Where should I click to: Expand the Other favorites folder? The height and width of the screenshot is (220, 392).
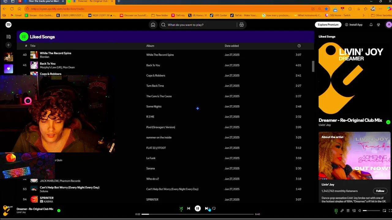(x=381, y=15)
